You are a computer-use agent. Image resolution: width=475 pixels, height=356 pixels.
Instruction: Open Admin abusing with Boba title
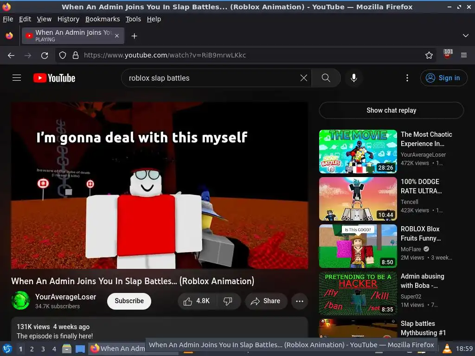tap(422, 280)
